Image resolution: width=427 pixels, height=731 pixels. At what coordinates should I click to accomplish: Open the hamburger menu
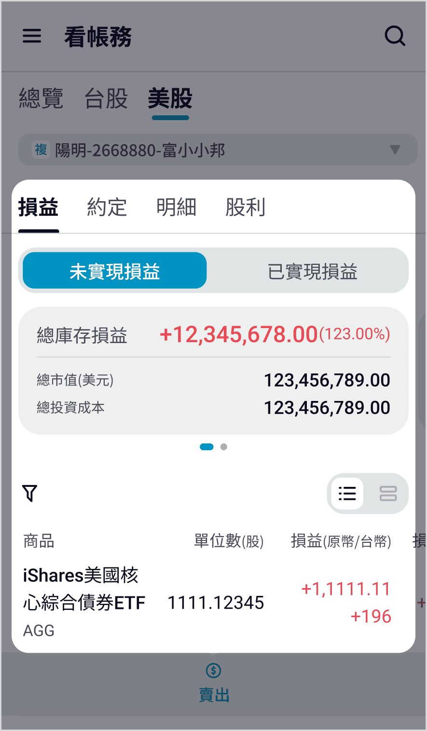(x=32, y=36)
